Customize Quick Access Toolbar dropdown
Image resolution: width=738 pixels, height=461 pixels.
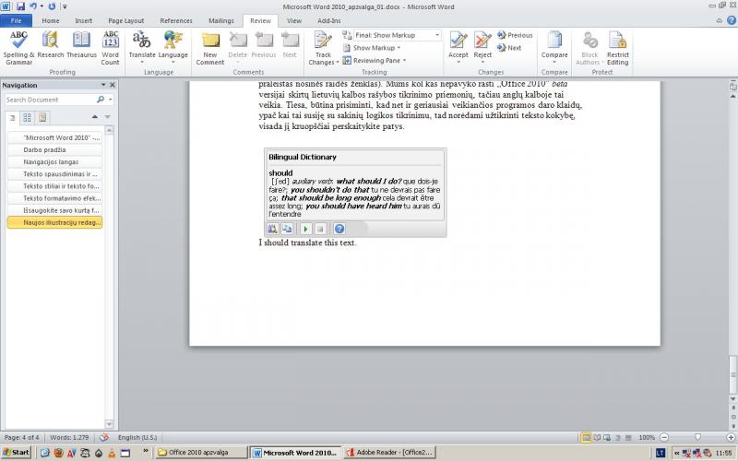pos(65,6)
